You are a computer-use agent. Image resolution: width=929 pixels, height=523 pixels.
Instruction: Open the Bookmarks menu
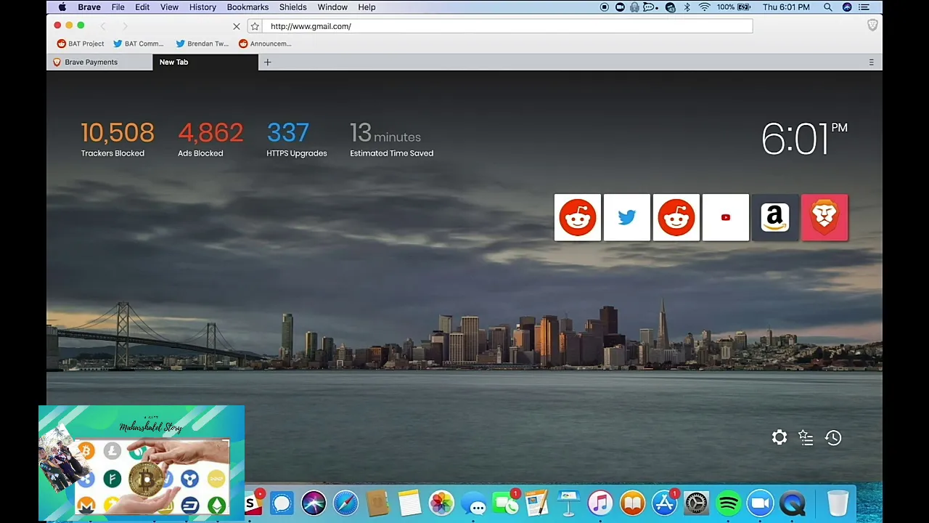coord(247,7)
